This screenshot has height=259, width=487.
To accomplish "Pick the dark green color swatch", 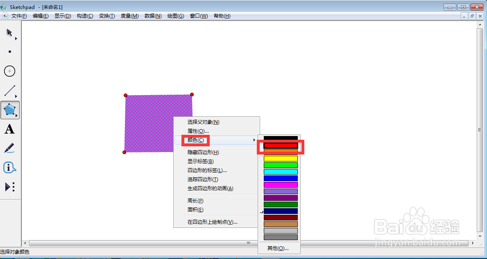I will pyautogui.click(x=281, y=204).
